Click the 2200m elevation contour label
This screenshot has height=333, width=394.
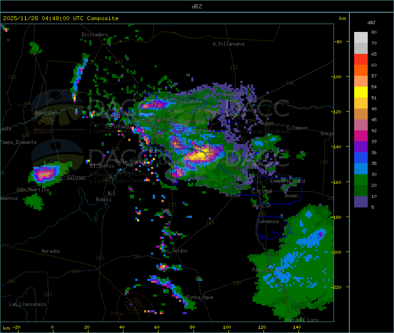(x=116, y=314)
